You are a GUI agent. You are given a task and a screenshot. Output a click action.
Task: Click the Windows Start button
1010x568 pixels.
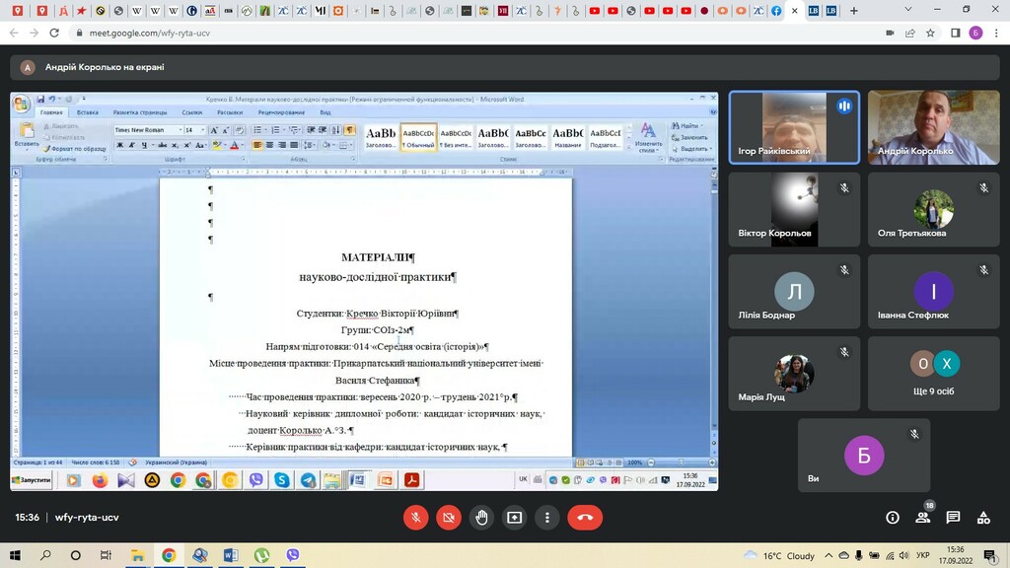coord(16,556)
